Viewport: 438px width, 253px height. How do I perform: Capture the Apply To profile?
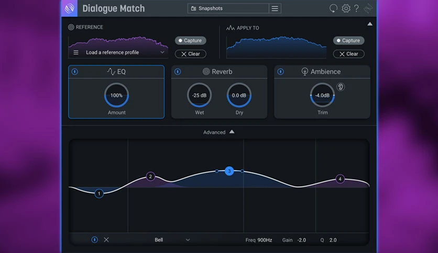point(348,40)
